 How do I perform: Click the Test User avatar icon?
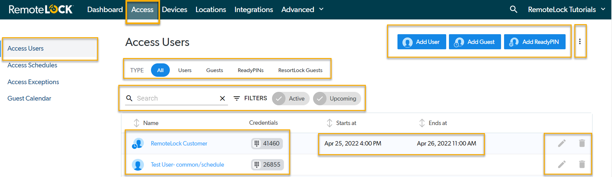click(x=138, y=165)
